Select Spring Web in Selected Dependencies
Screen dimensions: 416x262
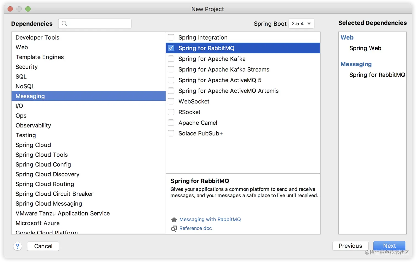pyautogui.click(x=365, y=48)
